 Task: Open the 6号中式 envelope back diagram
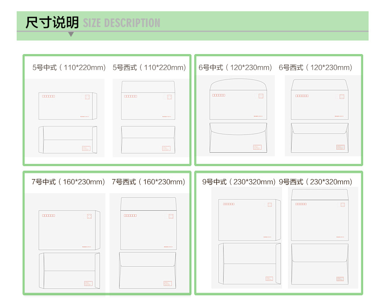pos(238,138)
